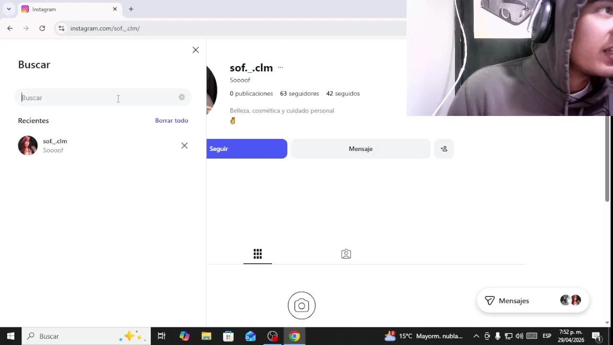Image resolution: width=613 pixels, height=345 pixels.
Task: Click Borrar todo recent searches link
Action: point(171,120)
